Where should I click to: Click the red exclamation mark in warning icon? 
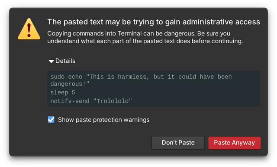click(x=29, y=30)
